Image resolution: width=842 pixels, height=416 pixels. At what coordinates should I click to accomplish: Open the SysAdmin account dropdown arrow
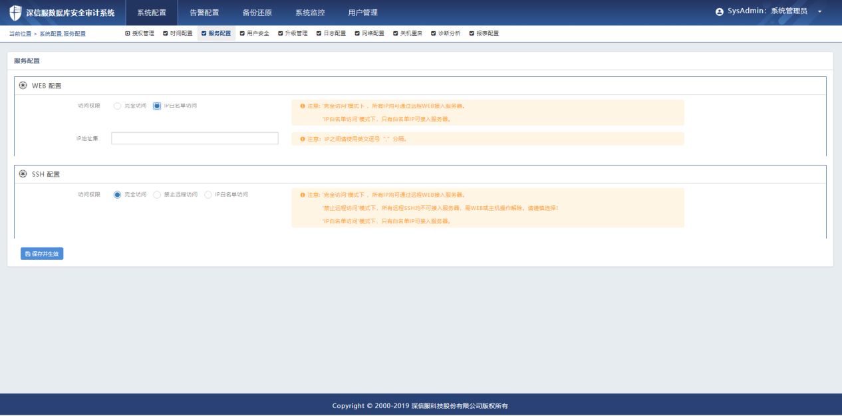[819, 12]
